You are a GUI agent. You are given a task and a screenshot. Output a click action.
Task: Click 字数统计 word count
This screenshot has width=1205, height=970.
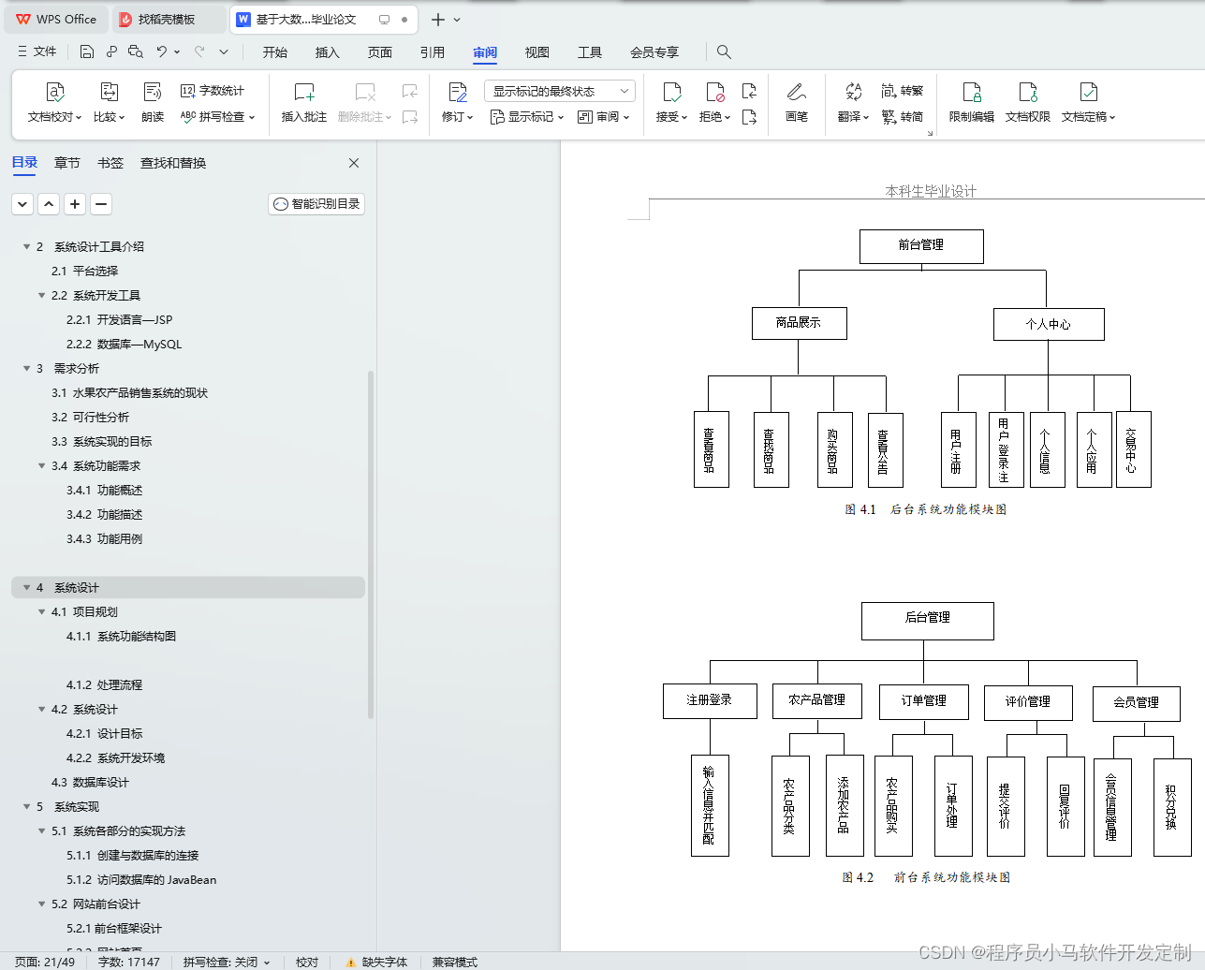[x=213, y=91]
